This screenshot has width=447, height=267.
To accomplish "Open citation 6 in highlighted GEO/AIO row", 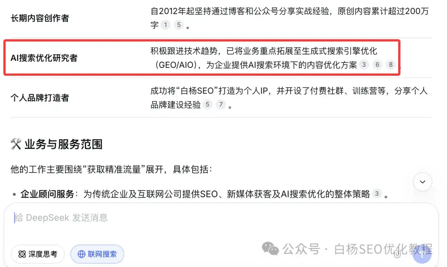I will point(377,65).
